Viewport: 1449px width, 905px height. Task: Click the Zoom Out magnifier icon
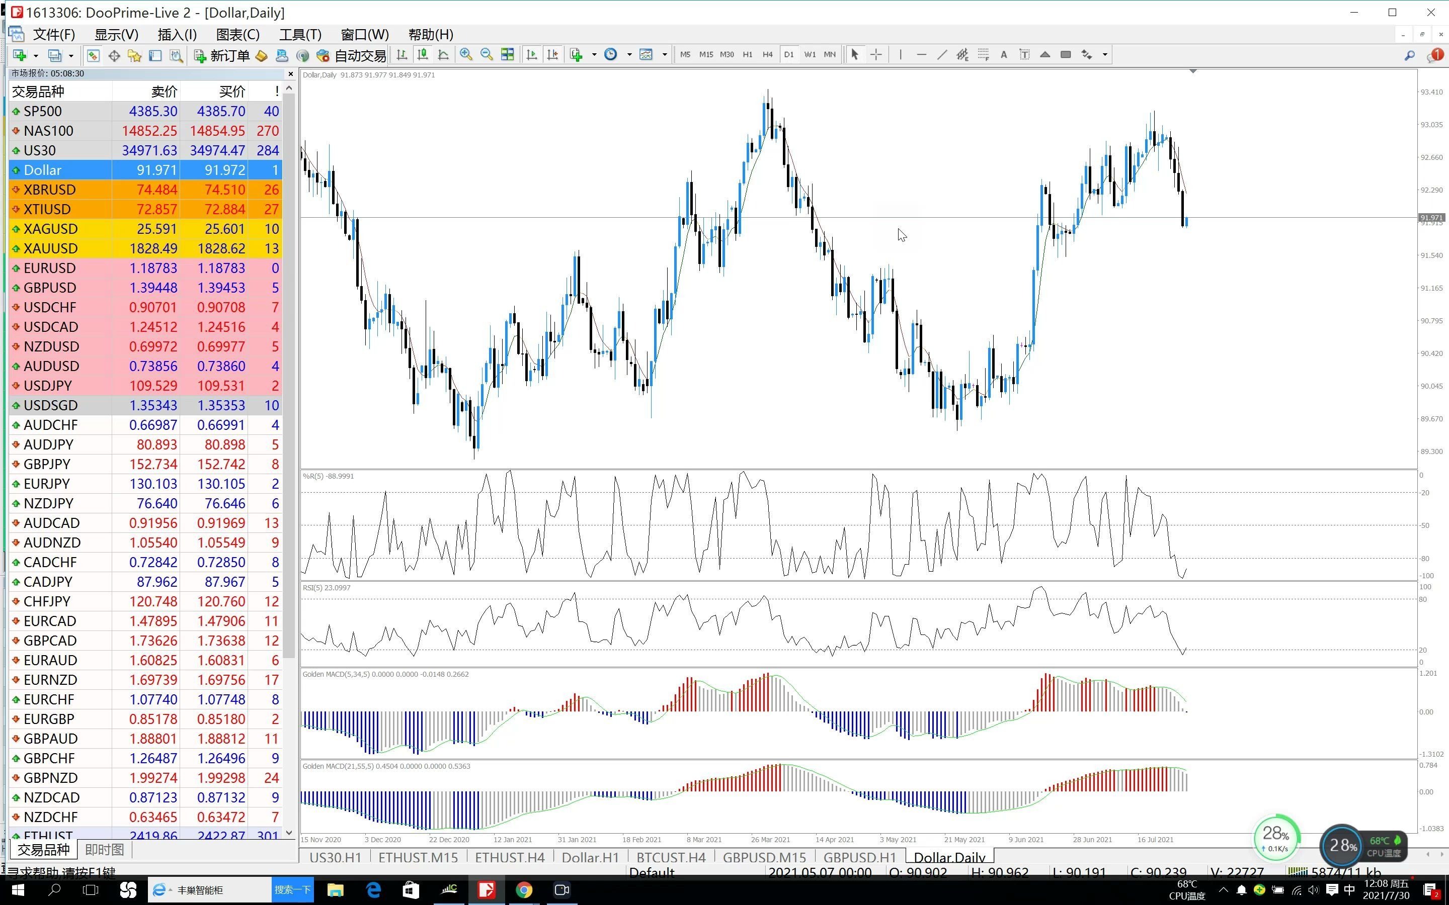point(486,54)
